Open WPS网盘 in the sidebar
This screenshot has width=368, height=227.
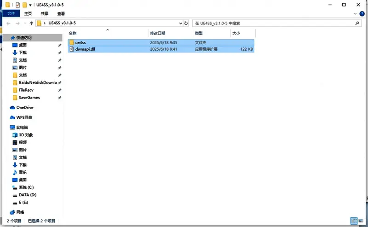pos(24,117)
